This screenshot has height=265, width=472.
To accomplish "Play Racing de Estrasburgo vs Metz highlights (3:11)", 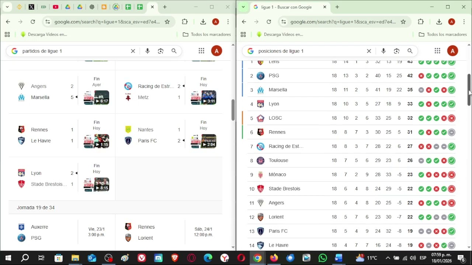I will click(204, 98).
